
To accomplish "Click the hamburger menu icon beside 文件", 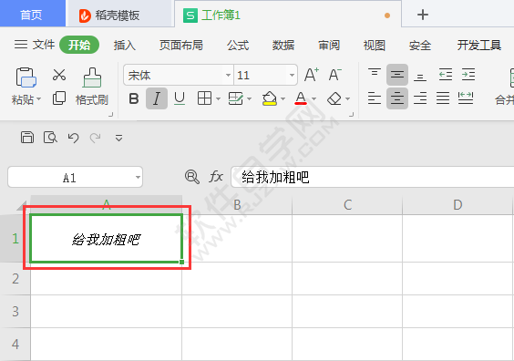I will tap(21, 45).
